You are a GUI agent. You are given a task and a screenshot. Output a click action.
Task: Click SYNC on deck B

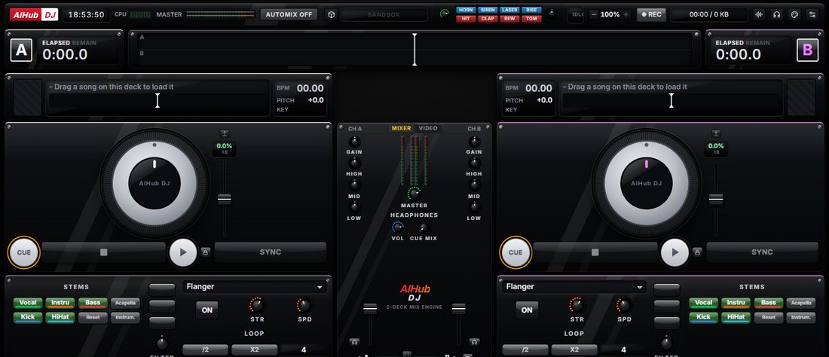coord(762,252)
